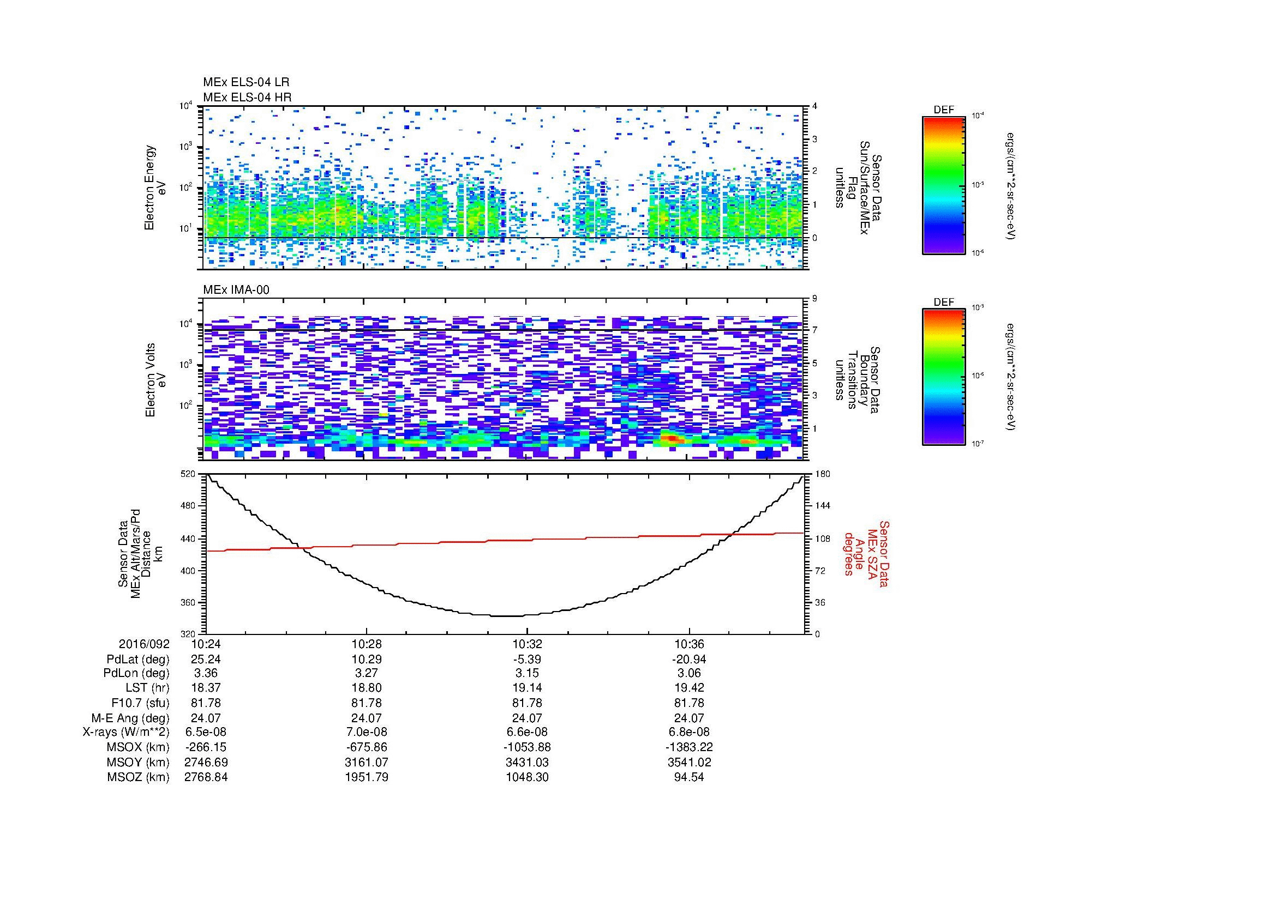This screenshot has width=1276, height=901.
Task: Click the 'MSOX (km)' row label
Action: (139, 747)
